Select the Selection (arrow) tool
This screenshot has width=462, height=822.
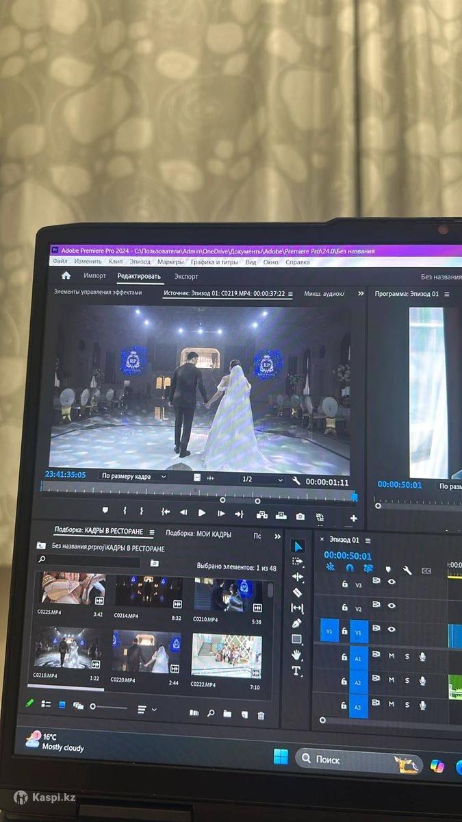[297, 546]
